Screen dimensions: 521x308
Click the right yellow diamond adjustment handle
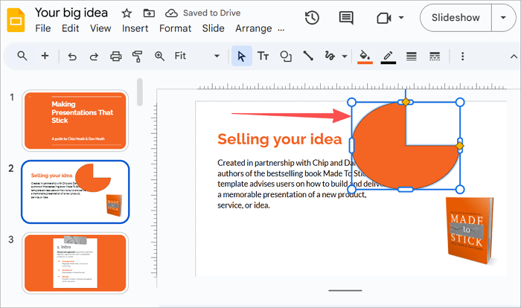[x=459, y=146]
